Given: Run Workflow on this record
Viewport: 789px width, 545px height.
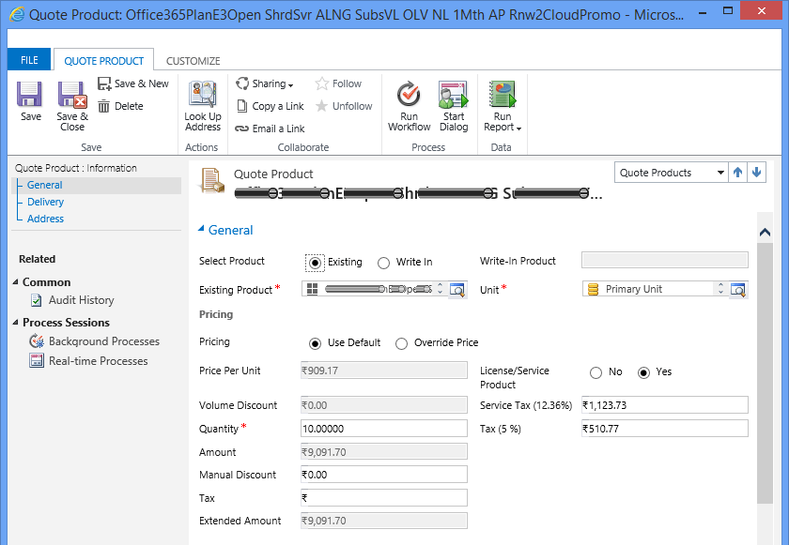Looking at the screenshot, I should pyautogui.click(x=410, y=106).
